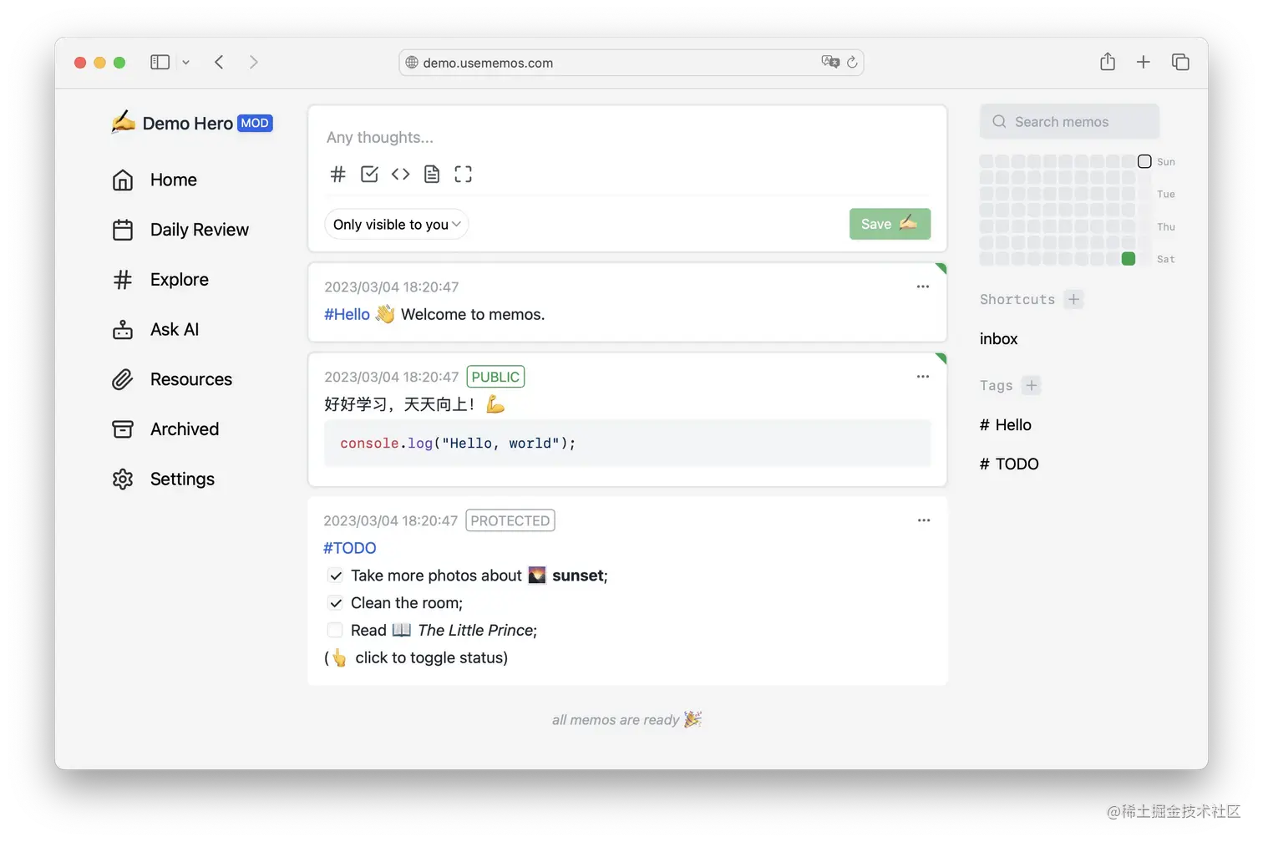1263x842 pixels.
Task: Open the file icon in the editor toolbar
Action: tap(432, 174)
